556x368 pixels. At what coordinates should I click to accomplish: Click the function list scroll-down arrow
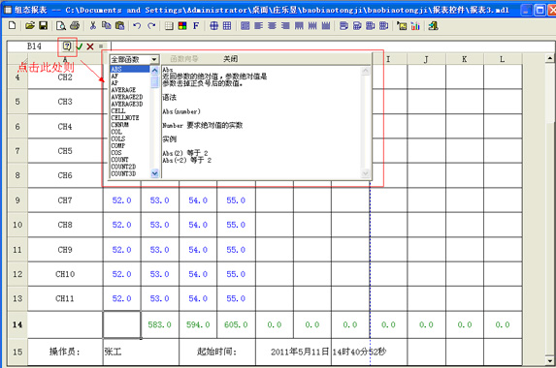point(154,173)
